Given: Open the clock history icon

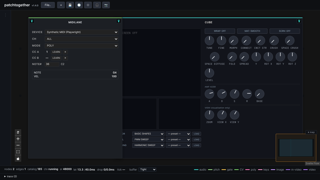Looking at the screenshot, I should 79,5.
